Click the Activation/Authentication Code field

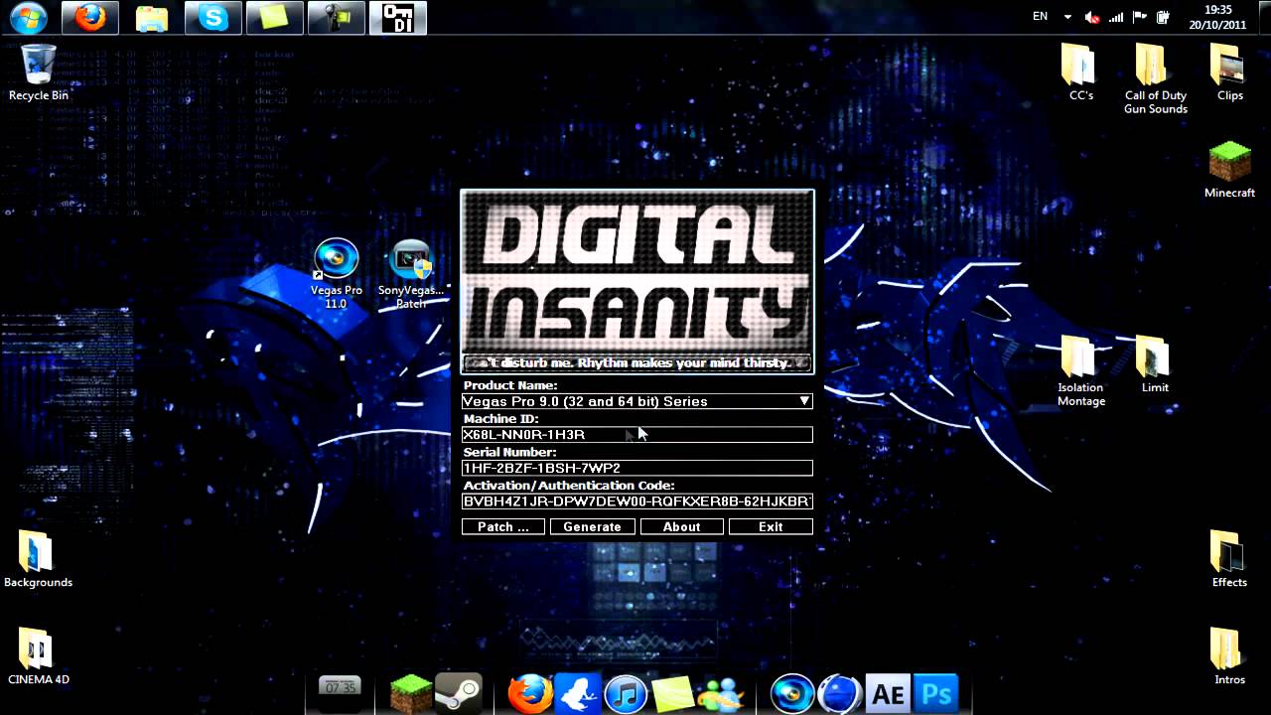(x=637, y=501)
